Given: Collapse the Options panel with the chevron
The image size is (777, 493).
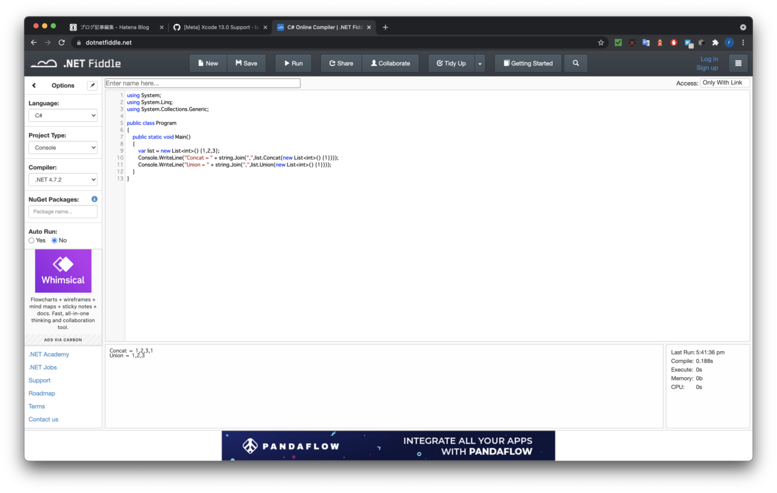Looking at the screenshot, I should click(34, 85).
